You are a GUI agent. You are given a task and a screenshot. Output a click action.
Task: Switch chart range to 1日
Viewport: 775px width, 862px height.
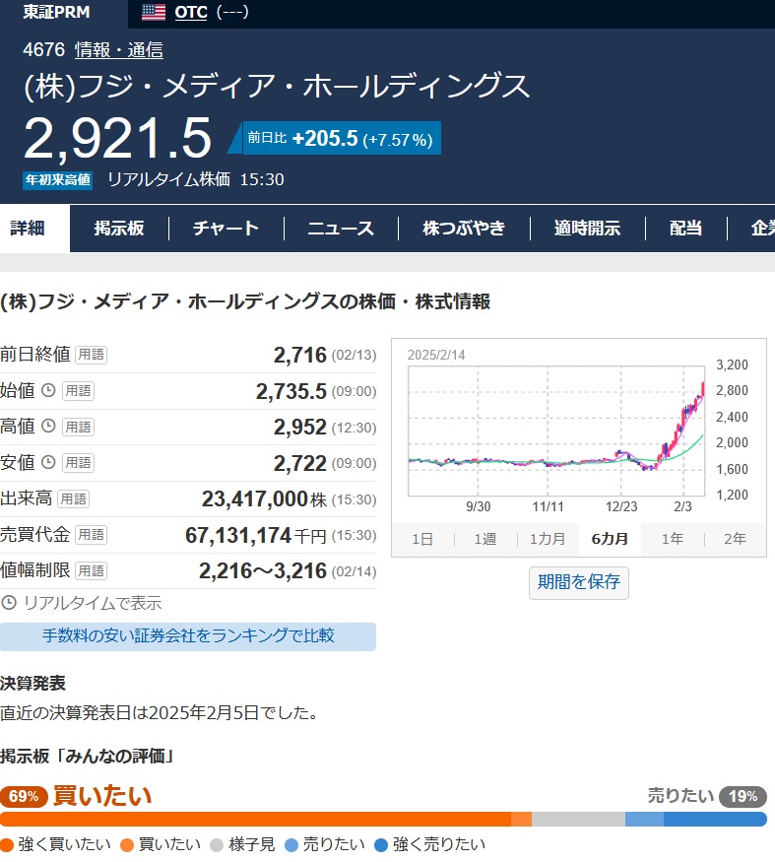coord(421,539)
